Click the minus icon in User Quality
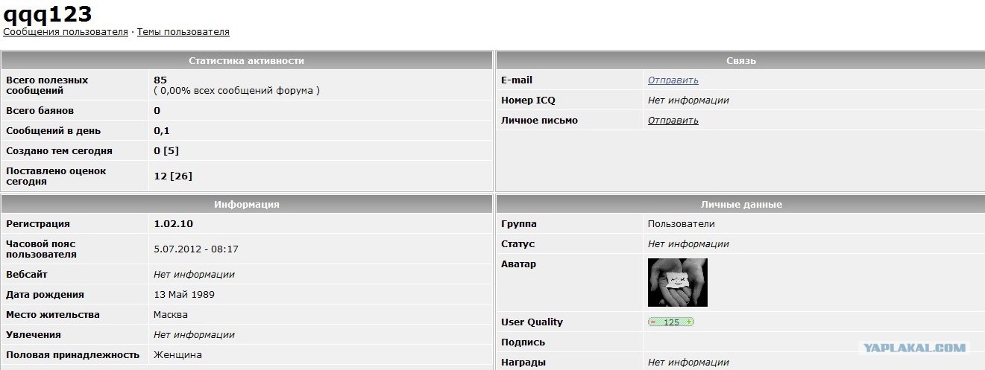The image size is (985, 370). [653, 322]
